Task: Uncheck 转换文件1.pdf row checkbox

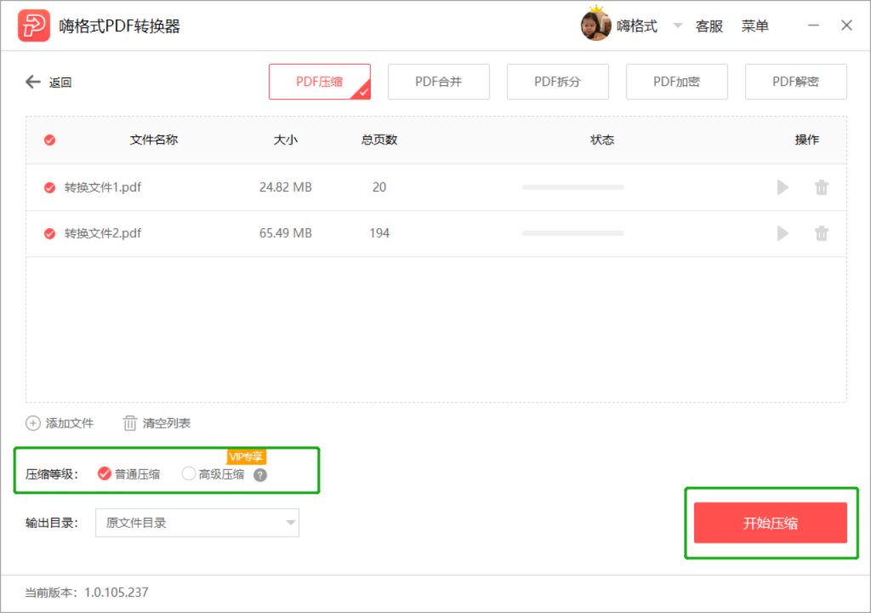Action: (x=50, y=187)
